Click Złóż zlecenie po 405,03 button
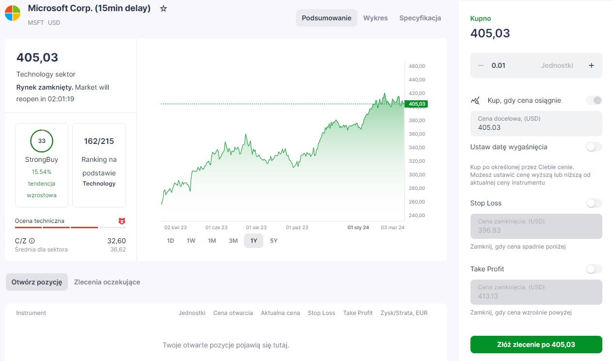This screenshot has height=361, width=614. point(536,345)
